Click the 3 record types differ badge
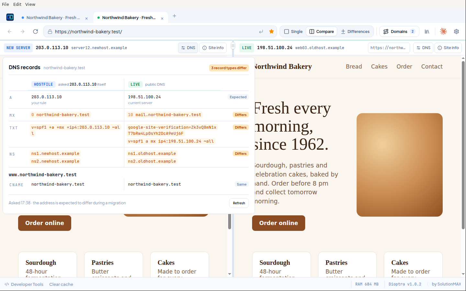 pos(229,68)
